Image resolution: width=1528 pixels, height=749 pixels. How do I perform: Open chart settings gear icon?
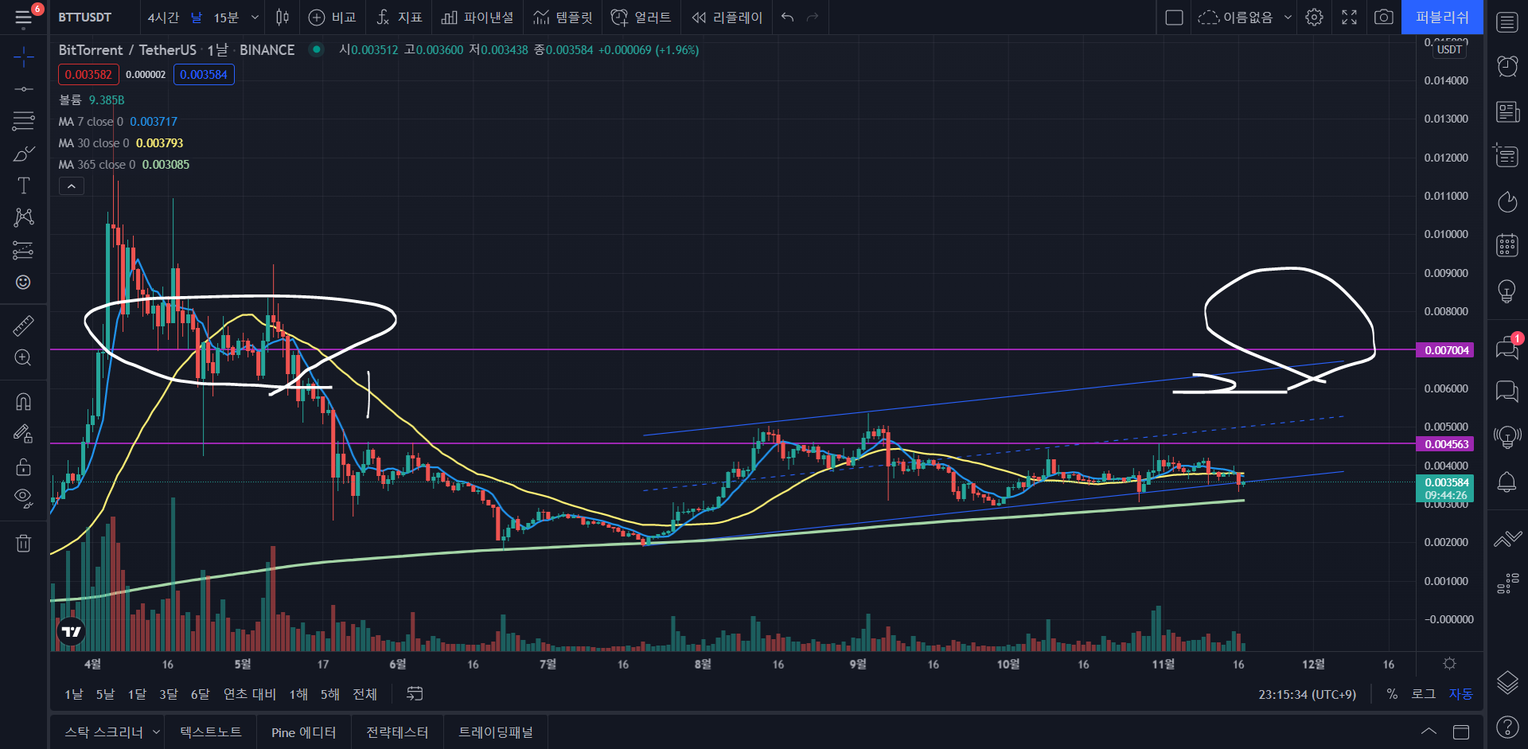(1315, 18)
